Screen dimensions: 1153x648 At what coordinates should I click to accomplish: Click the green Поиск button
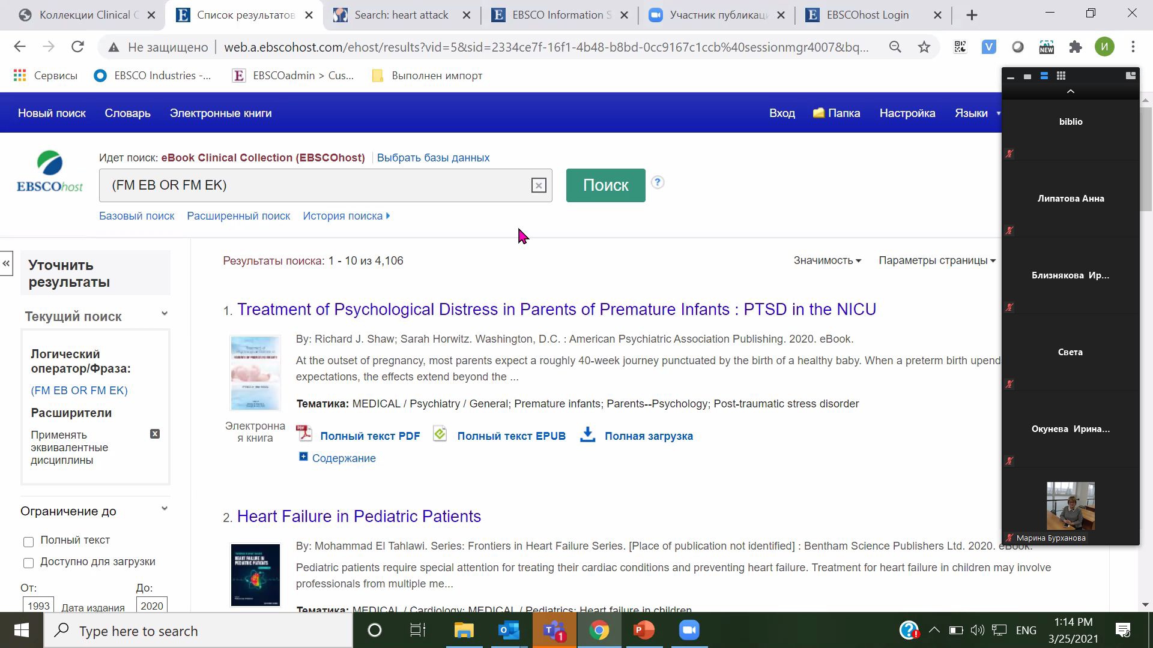coord(605,185)
